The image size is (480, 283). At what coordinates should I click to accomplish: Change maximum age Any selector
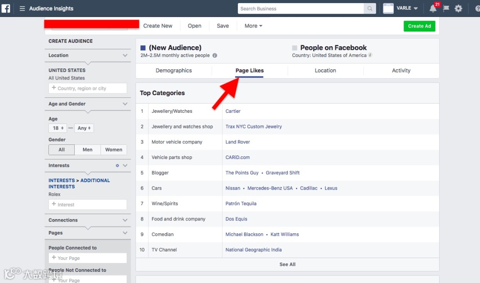pyautogui.click(x=84, y=128)
